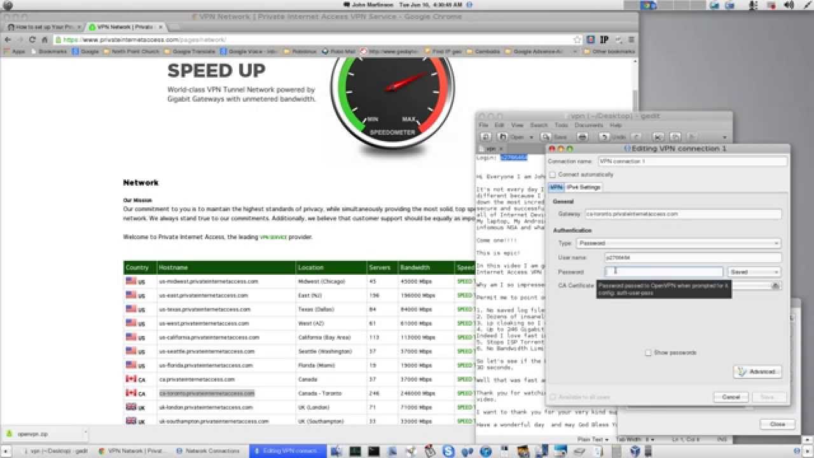Click the Connection name input field
Image resolution: width=814 pixels, height=458 pixels.
click(x=692, y=162)
